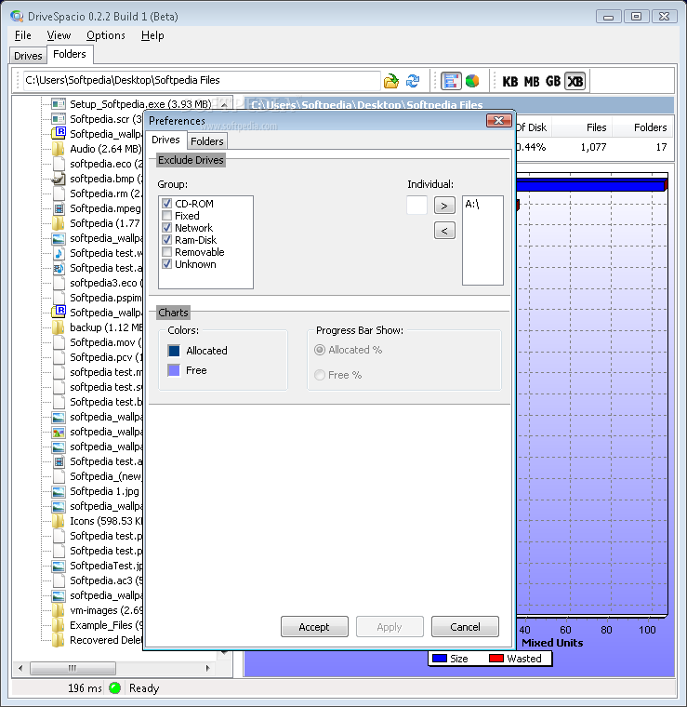Click the DriveSpacio app icon in title bar
The image size is (687, 707).
coord(17,17)
